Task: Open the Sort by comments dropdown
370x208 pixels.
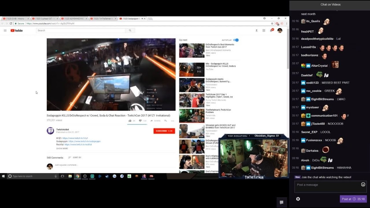Action: (x=75, y=157)
